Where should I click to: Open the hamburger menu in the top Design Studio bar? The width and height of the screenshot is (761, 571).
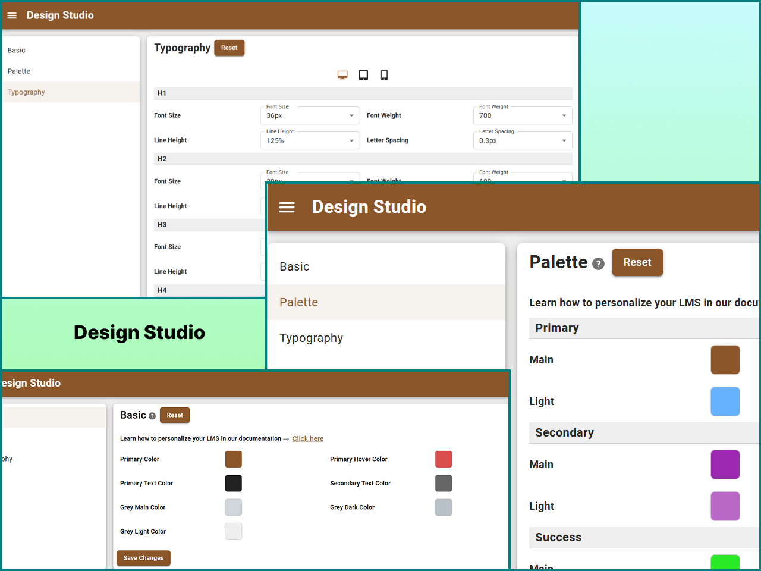pos(12,15)
